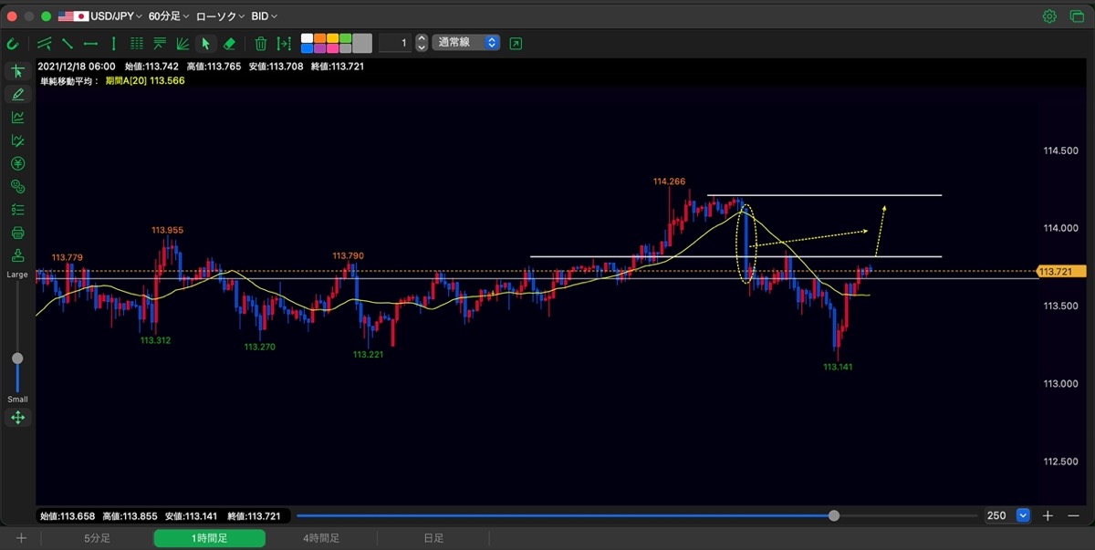Select the vertical line drawing tool

pos(113,43)
